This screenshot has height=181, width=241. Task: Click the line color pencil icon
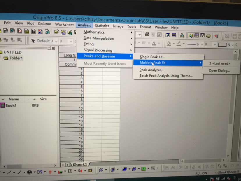pos(179,44)
